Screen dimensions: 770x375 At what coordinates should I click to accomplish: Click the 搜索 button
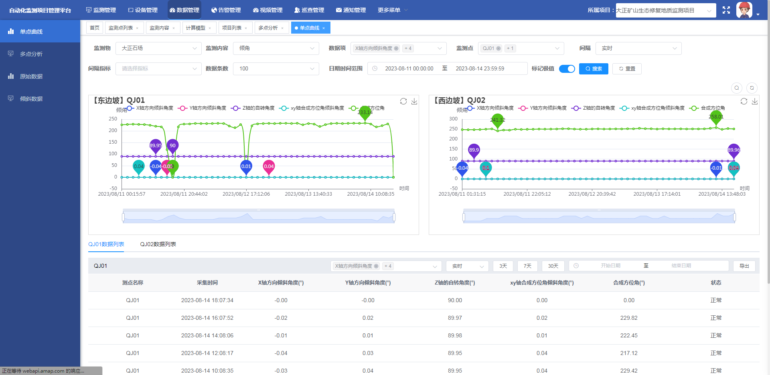click(594, 69)
